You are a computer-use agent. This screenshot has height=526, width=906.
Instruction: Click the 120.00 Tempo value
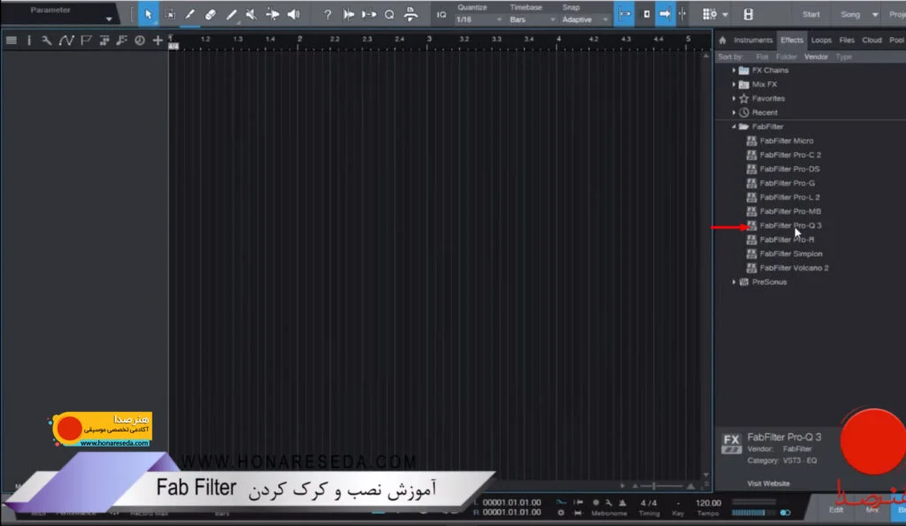pos(708,503)
